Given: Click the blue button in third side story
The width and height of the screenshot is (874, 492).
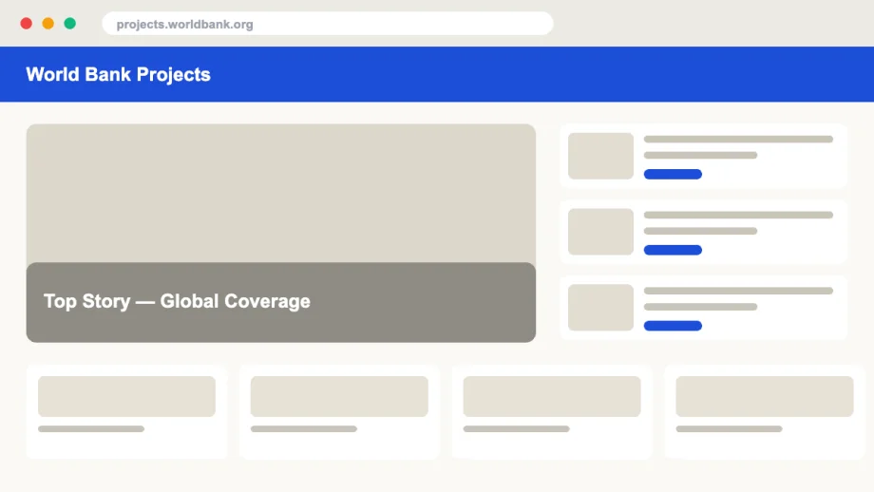Looking at the screenshot, I should click(x=673, y=326).
